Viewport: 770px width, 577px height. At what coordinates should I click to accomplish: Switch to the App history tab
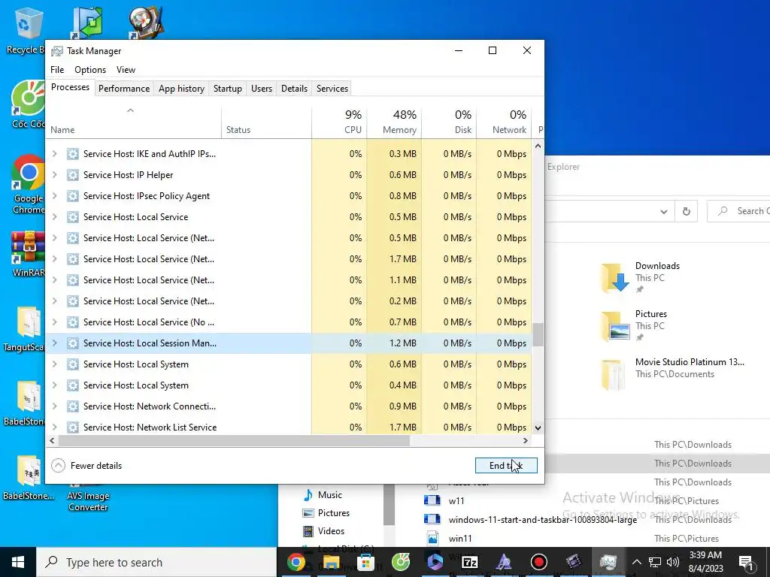pyautogui.click(x=181, y=89)
